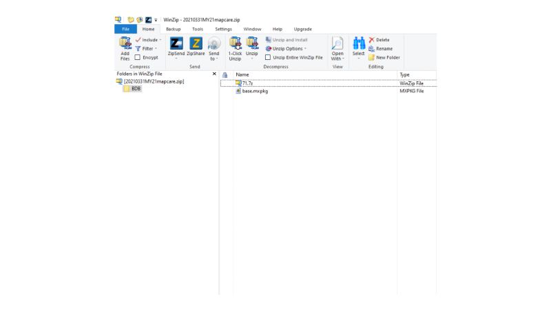
Task: Expand the quick access toolbar dropdown arrow
Action: coord(156,20)
